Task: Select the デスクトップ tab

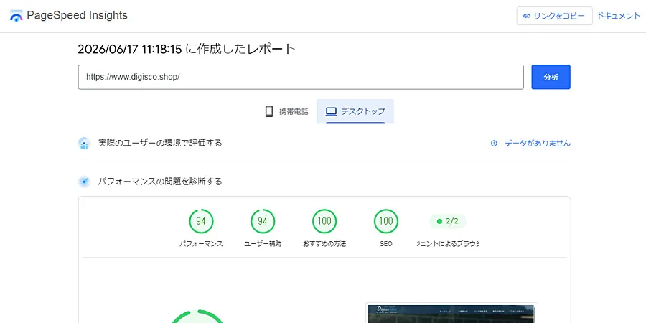Action: pos(355,111)
